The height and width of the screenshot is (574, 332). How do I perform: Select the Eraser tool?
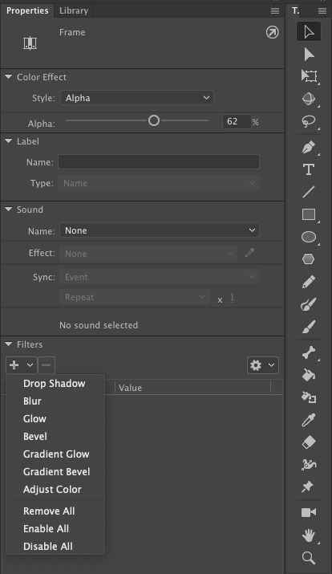[309, 442]
